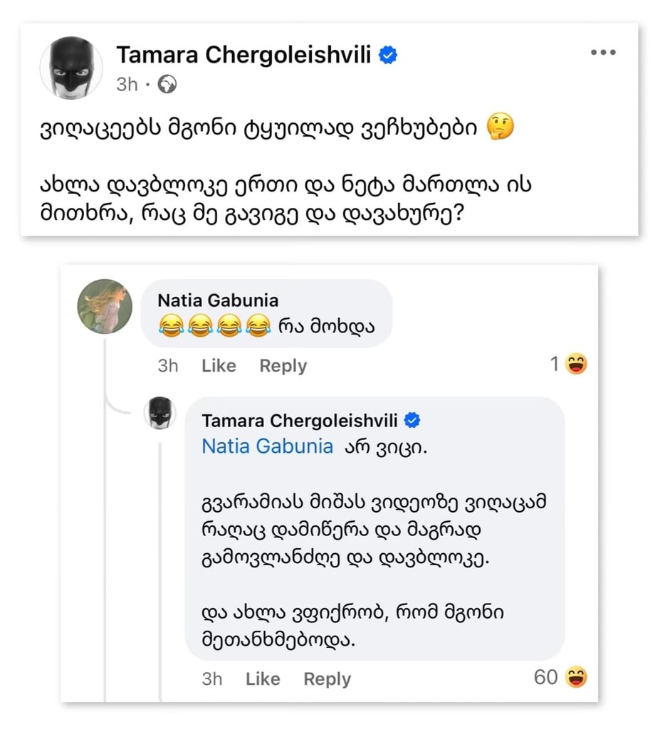Like Tamara's reply comment
The height and width of the screenshot is (729, 655).
(x=263, y=679)
